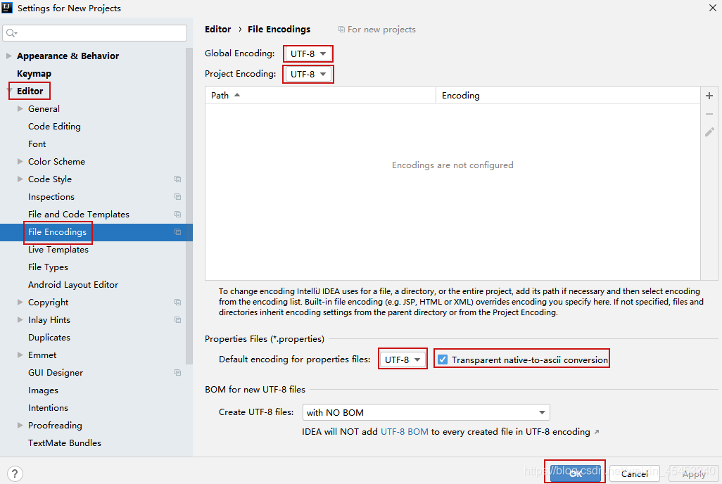
Task: Click the project-level icon beside Inspections
Action: point(178,197)
